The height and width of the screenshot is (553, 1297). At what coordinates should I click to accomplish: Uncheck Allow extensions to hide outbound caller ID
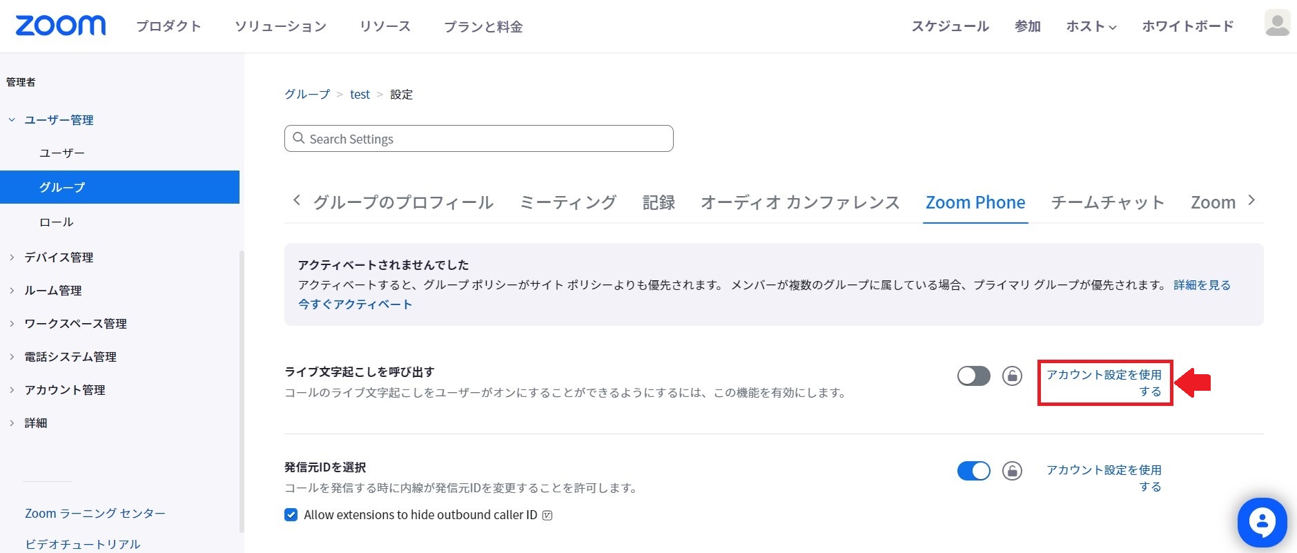coord(291,515)
